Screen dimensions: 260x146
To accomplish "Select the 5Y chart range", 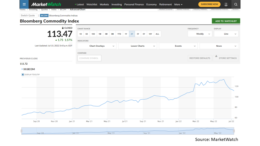I will coord(144,34).
